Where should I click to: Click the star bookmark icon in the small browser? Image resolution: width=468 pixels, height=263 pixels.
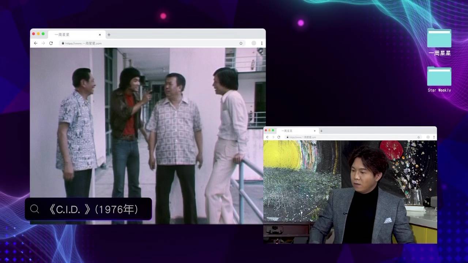[x=419, y=137]
